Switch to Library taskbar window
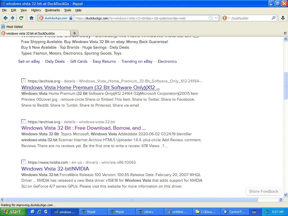 [150, 212]
